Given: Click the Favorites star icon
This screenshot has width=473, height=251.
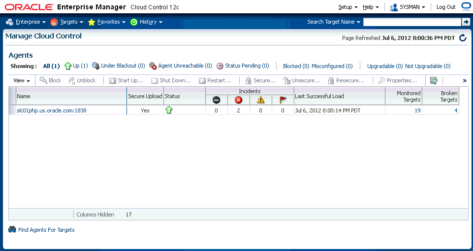Looking at the screenshot, I should pyautogui.click(x=92, y=22).
